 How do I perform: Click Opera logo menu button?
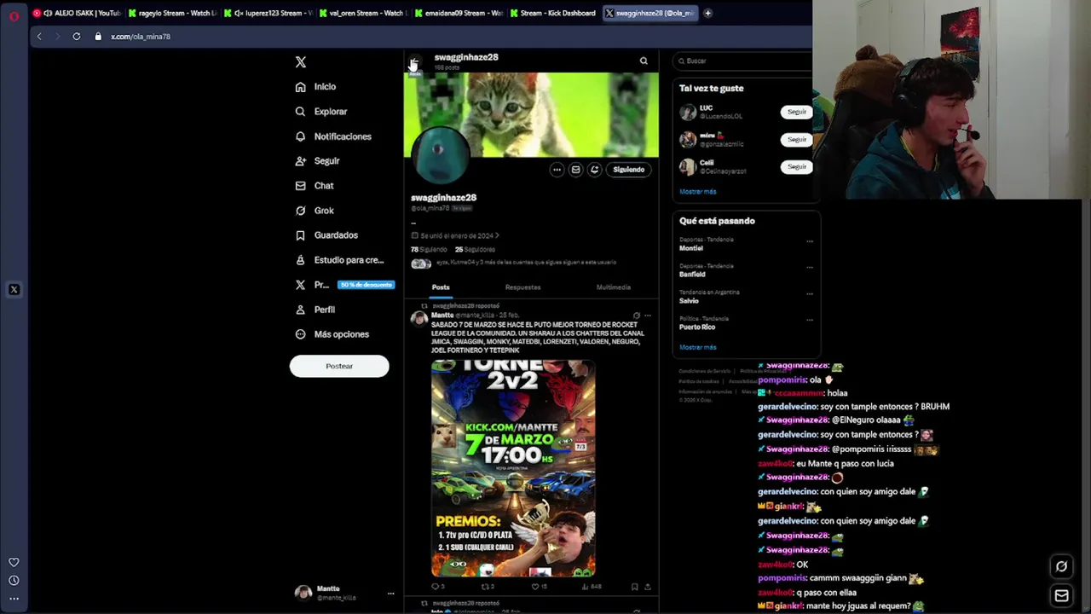pos(14,15)
